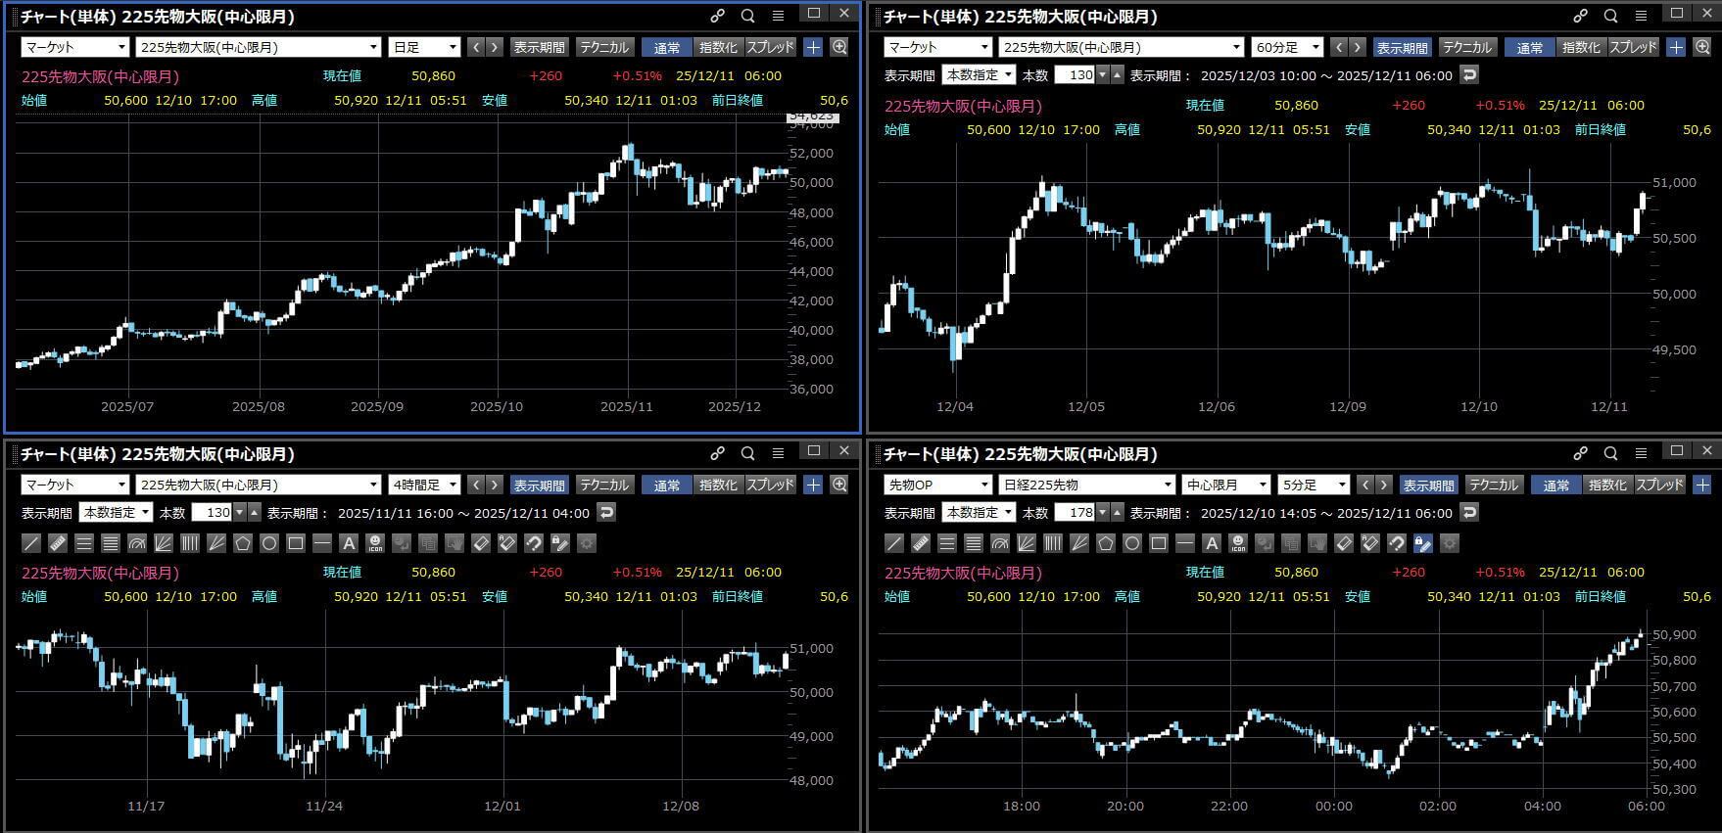Screen dimensions: 1722x833
Task: Select the pentagon shape tool in the 5分足 chart
Action: (1106, 543)
